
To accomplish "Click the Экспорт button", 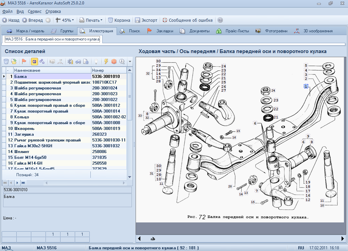I will (146, 20).
